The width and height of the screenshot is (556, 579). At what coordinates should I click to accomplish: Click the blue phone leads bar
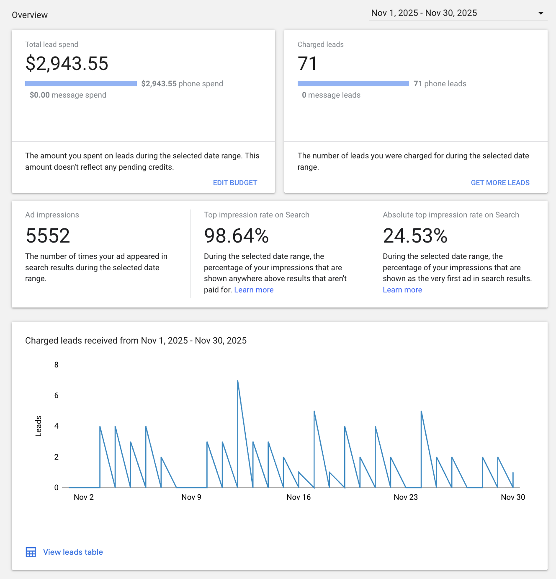point(353,84)
